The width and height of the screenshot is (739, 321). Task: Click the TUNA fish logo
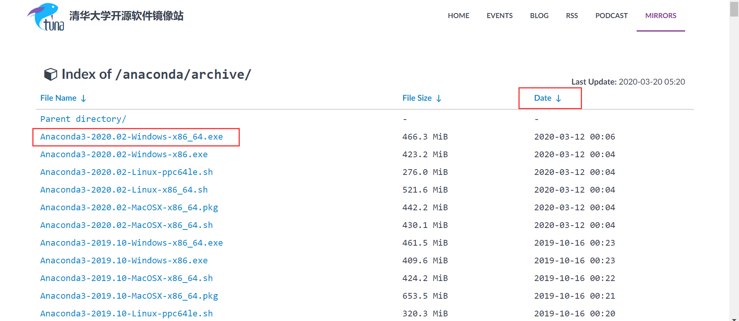[x=46, y=17]
